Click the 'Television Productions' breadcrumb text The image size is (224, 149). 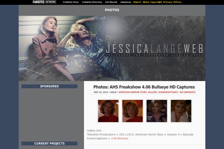pyautogui.click(x=101, y=134)
